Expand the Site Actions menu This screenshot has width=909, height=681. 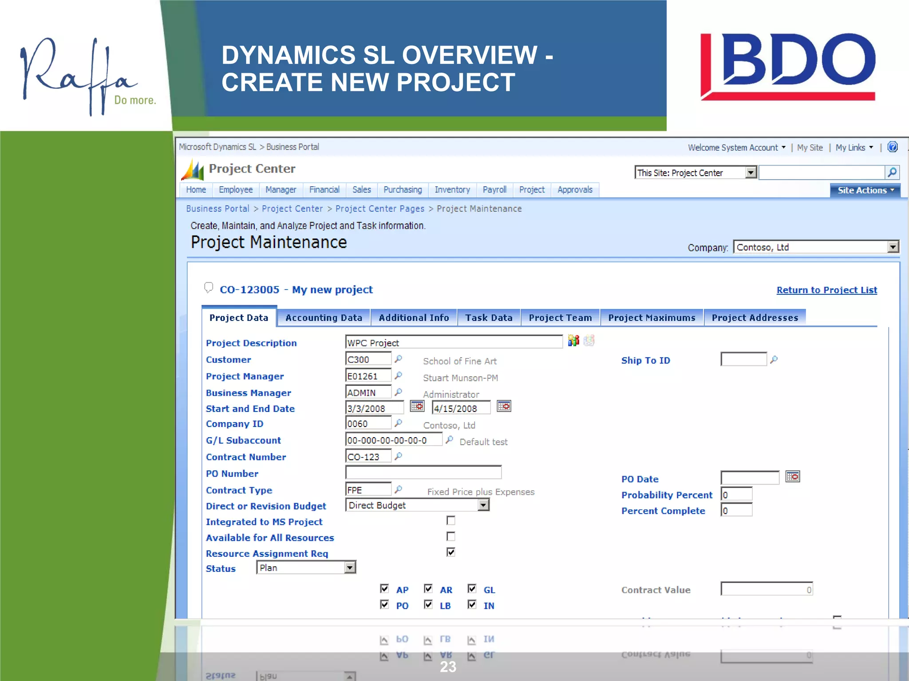point(866,190)
